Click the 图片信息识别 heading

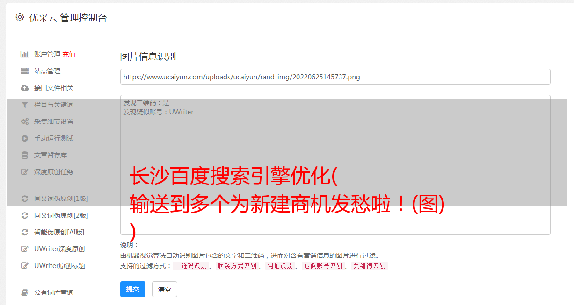148,57
